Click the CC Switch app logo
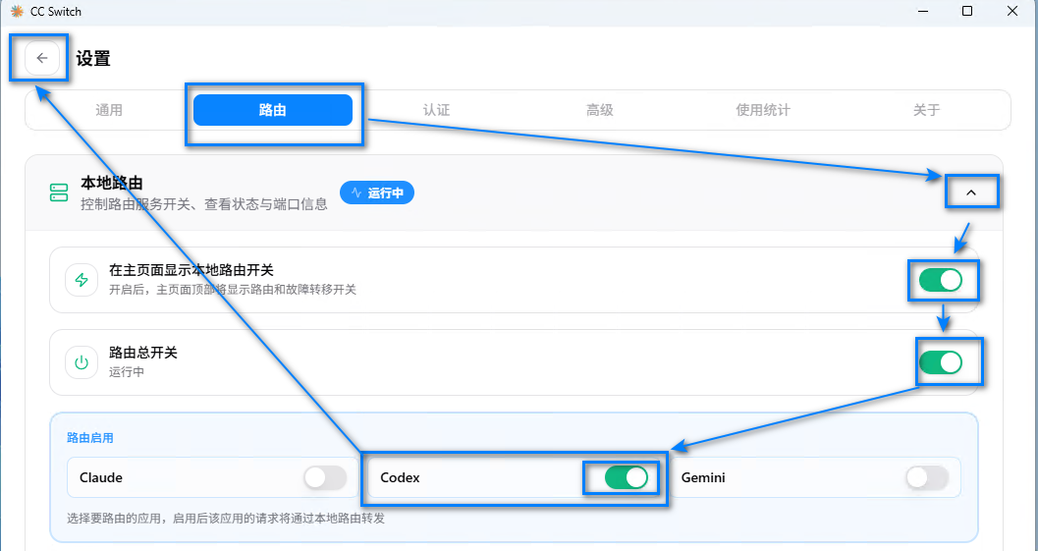 coord(17,11)
